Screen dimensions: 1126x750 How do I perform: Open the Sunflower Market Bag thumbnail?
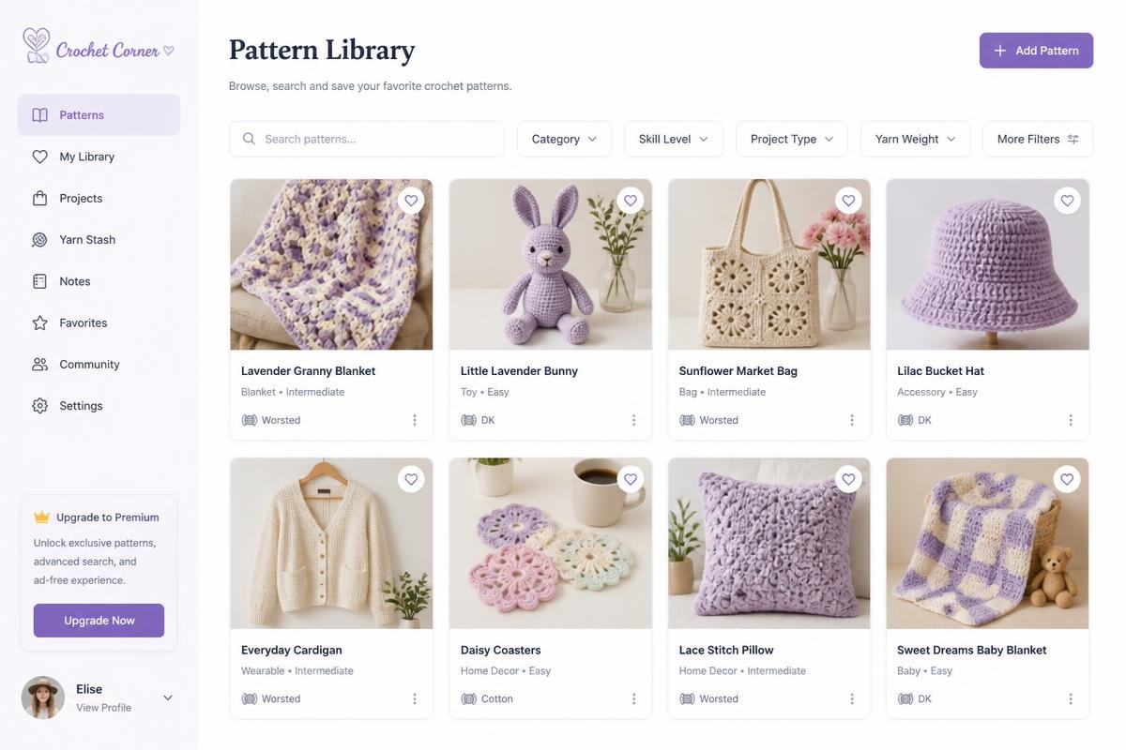[x=769, y=264]
